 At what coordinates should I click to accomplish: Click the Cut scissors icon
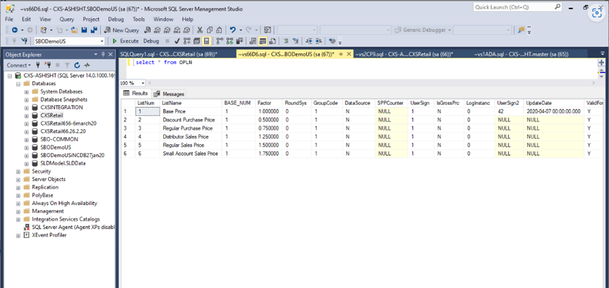coord(199,30)
